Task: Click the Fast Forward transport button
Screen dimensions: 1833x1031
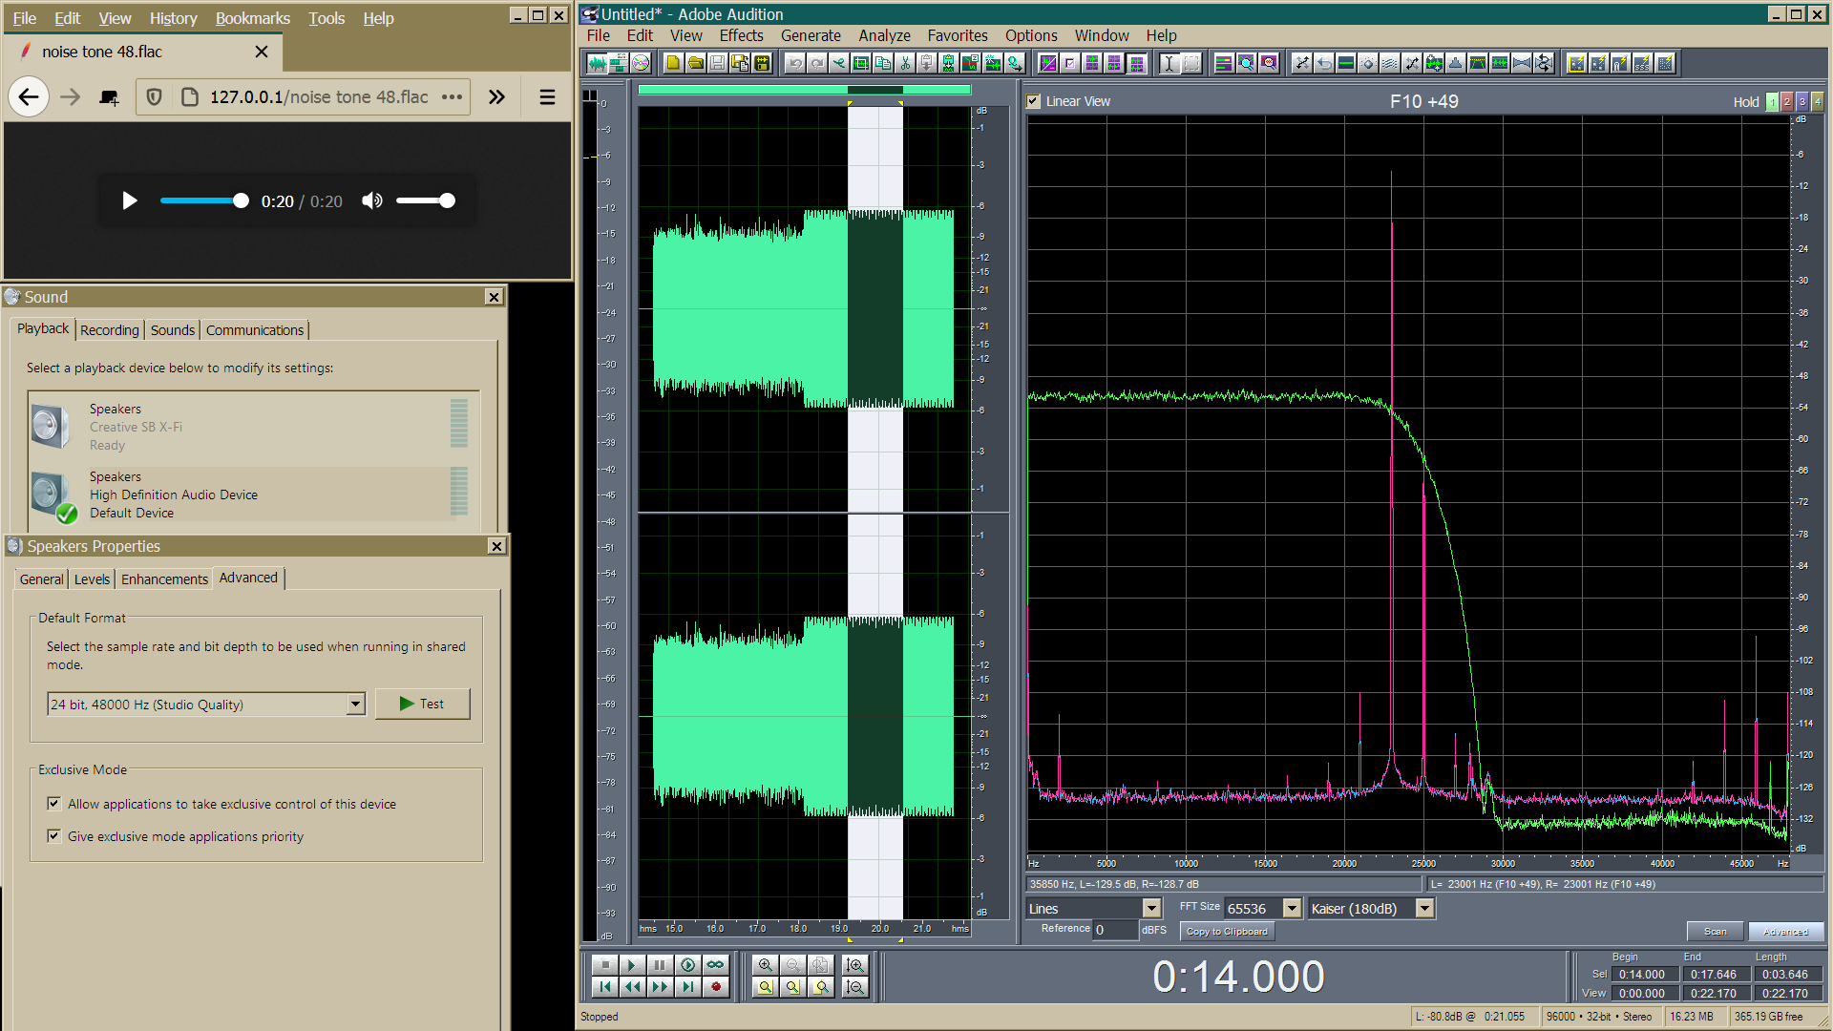Action: (x=659, y=987)
